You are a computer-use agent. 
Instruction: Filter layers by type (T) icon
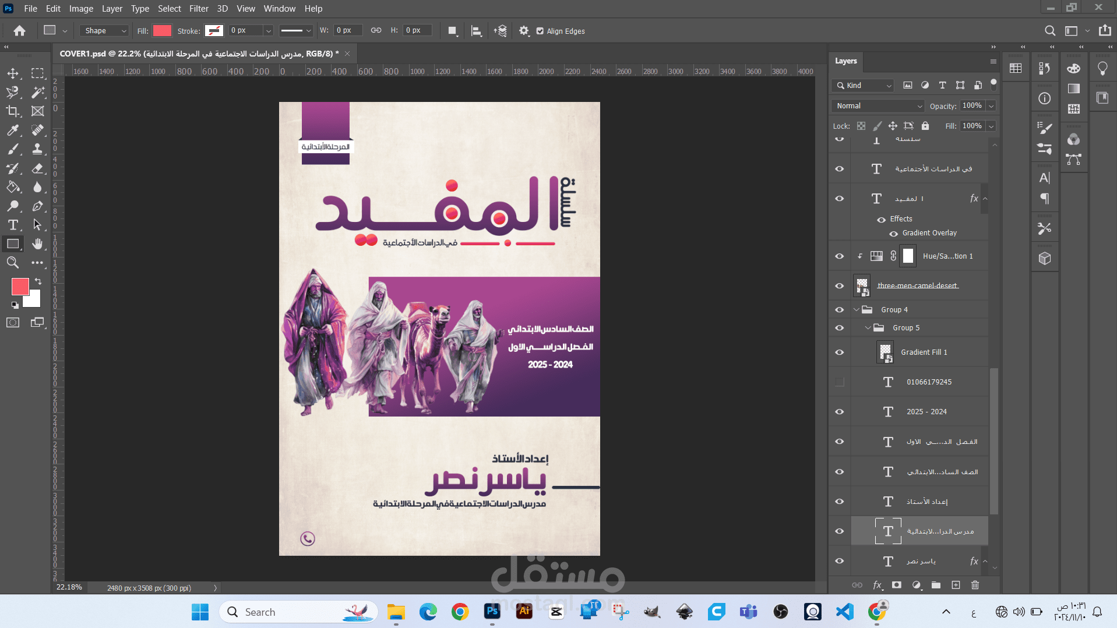pyautogui.click(x=942, y=85)
